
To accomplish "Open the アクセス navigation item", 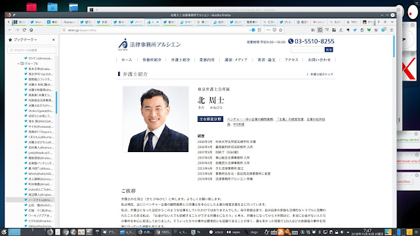I will [291, 60].
